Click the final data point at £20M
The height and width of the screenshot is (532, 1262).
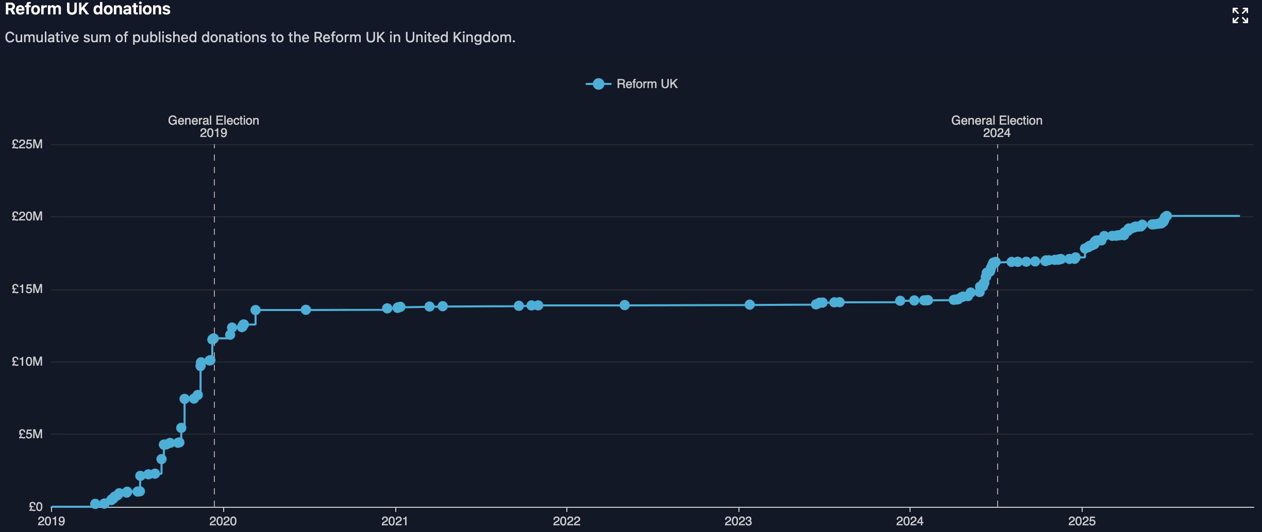pos(1167,216)
